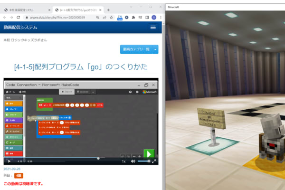Click the share icon in the address bar

pyautogui.click(x=104, y=18)
